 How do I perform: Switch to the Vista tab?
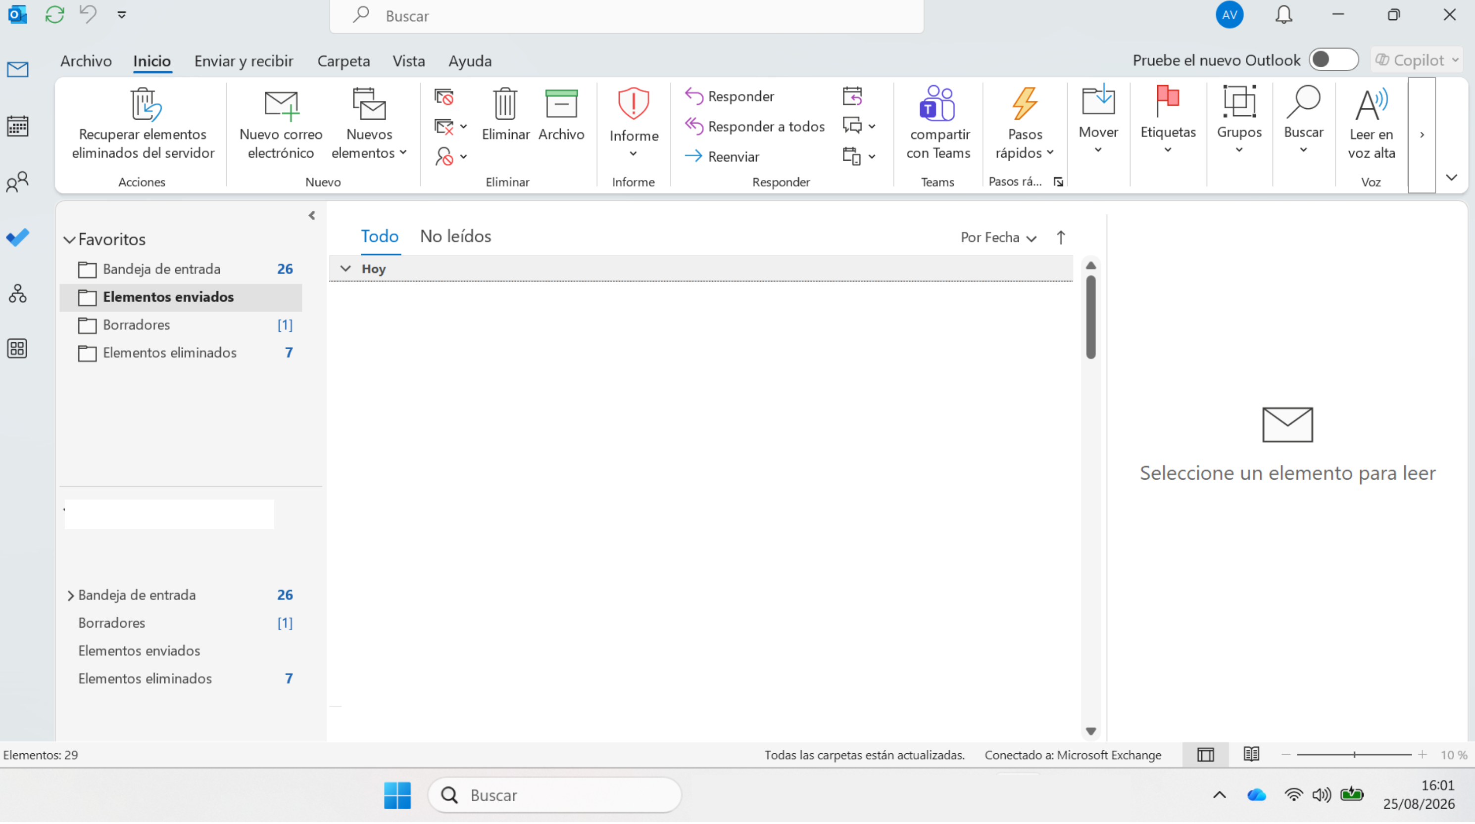[x=408, y=61]
